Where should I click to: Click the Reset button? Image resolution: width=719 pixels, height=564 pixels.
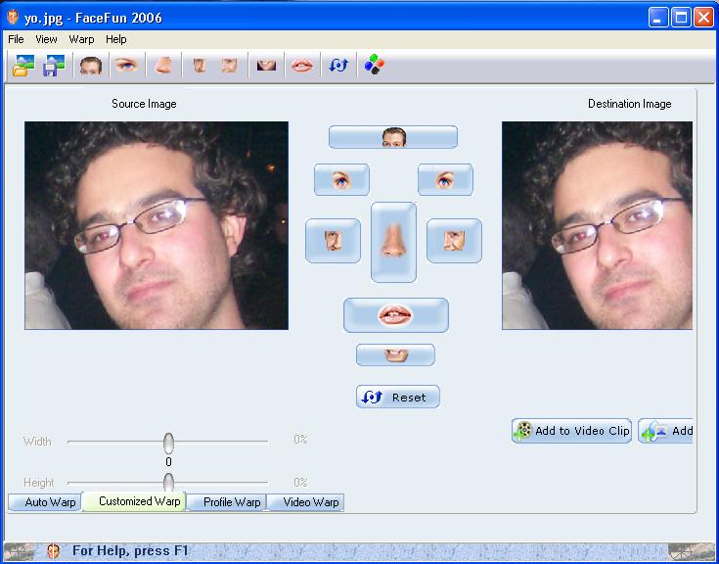click(x=397, y=397)
